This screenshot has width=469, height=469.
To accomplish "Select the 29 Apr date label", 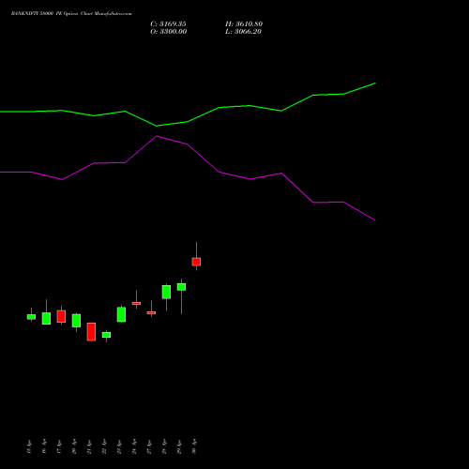I will coord(179,447).
